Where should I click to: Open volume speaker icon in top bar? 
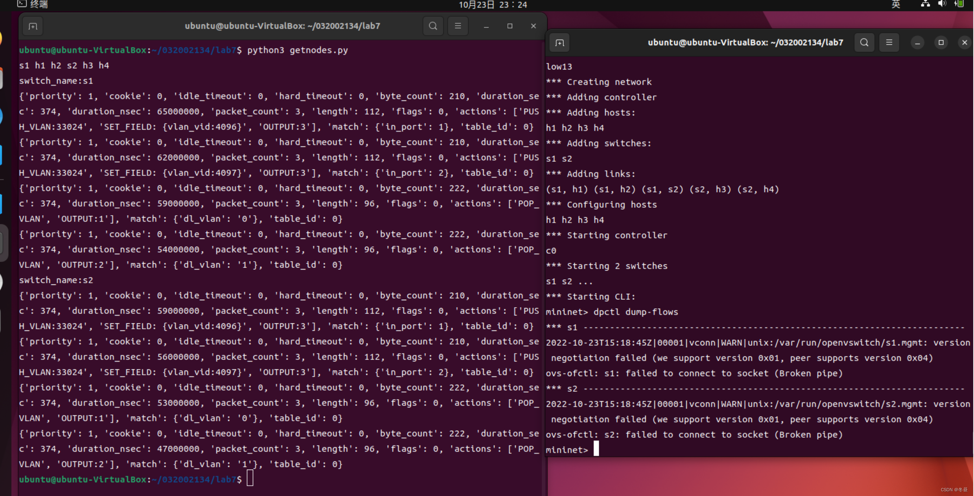[x=942, y=4]
